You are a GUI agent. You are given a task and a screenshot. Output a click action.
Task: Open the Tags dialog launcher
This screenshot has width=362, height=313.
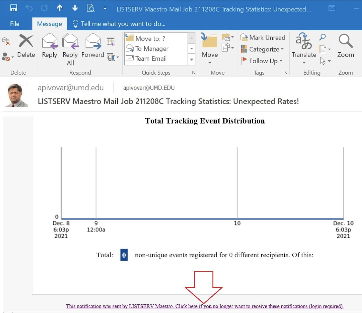(x=285, y=73)
